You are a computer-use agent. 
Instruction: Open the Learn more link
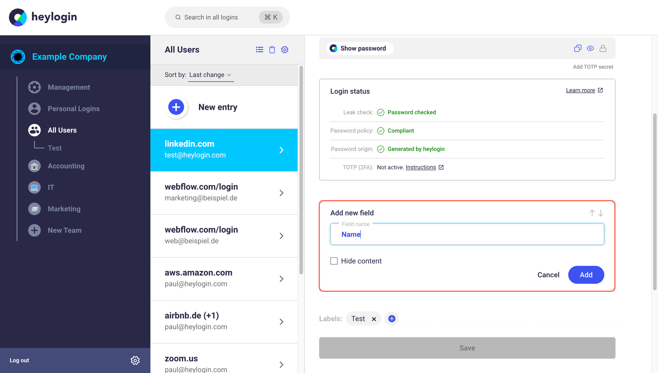pyautogui.click(x=580, y=91)
